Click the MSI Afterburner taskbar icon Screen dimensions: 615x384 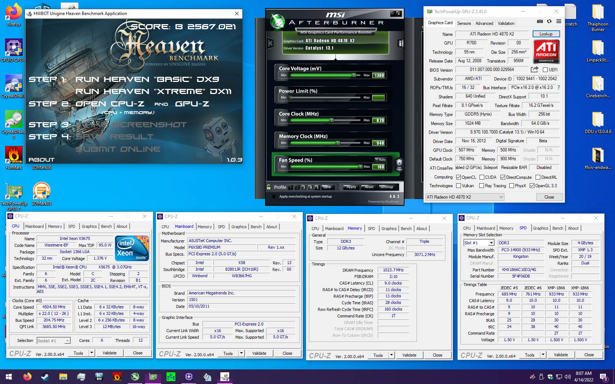pos(135,376)
